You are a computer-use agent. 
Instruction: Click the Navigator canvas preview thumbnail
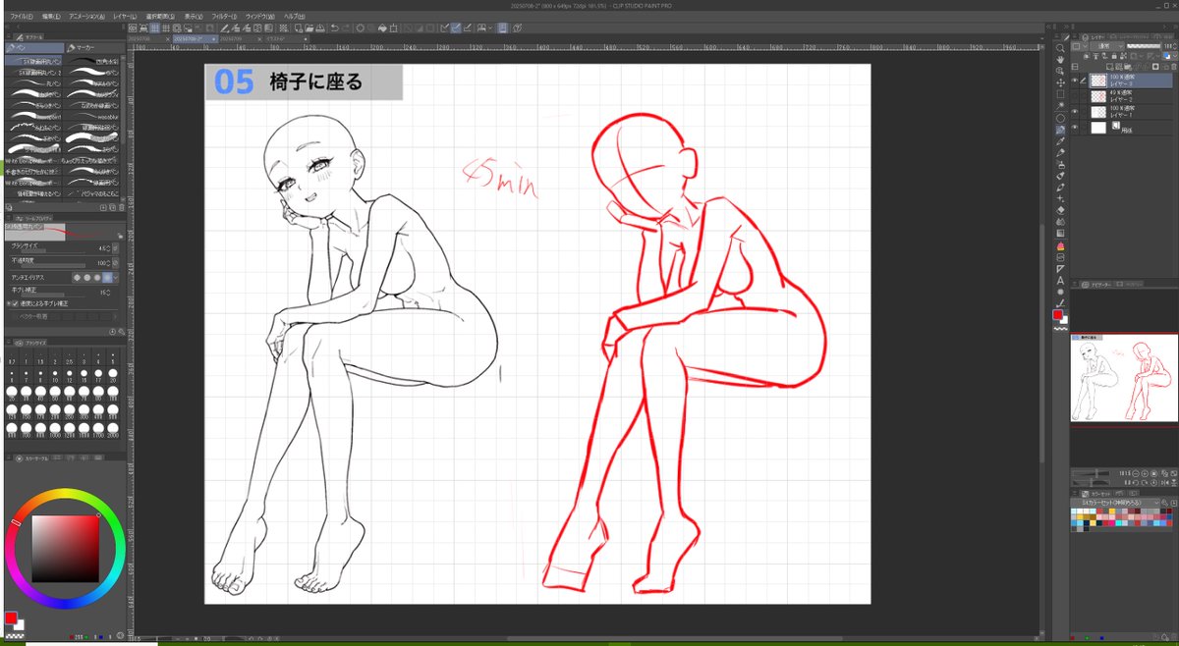tap(1124, 379)
